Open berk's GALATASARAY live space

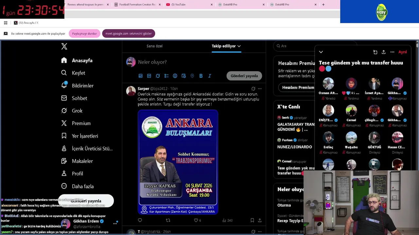(x=296, y=124)
